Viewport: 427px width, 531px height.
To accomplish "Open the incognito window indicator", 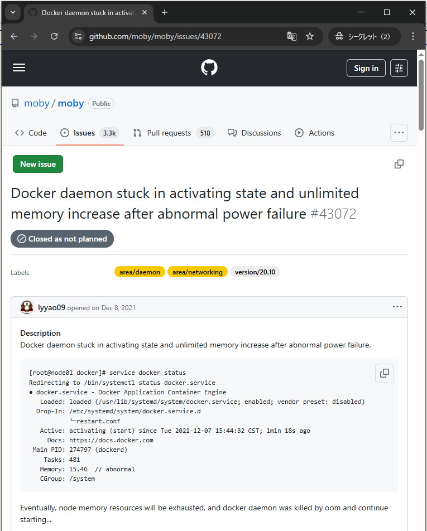I will [x=364, y=36].
